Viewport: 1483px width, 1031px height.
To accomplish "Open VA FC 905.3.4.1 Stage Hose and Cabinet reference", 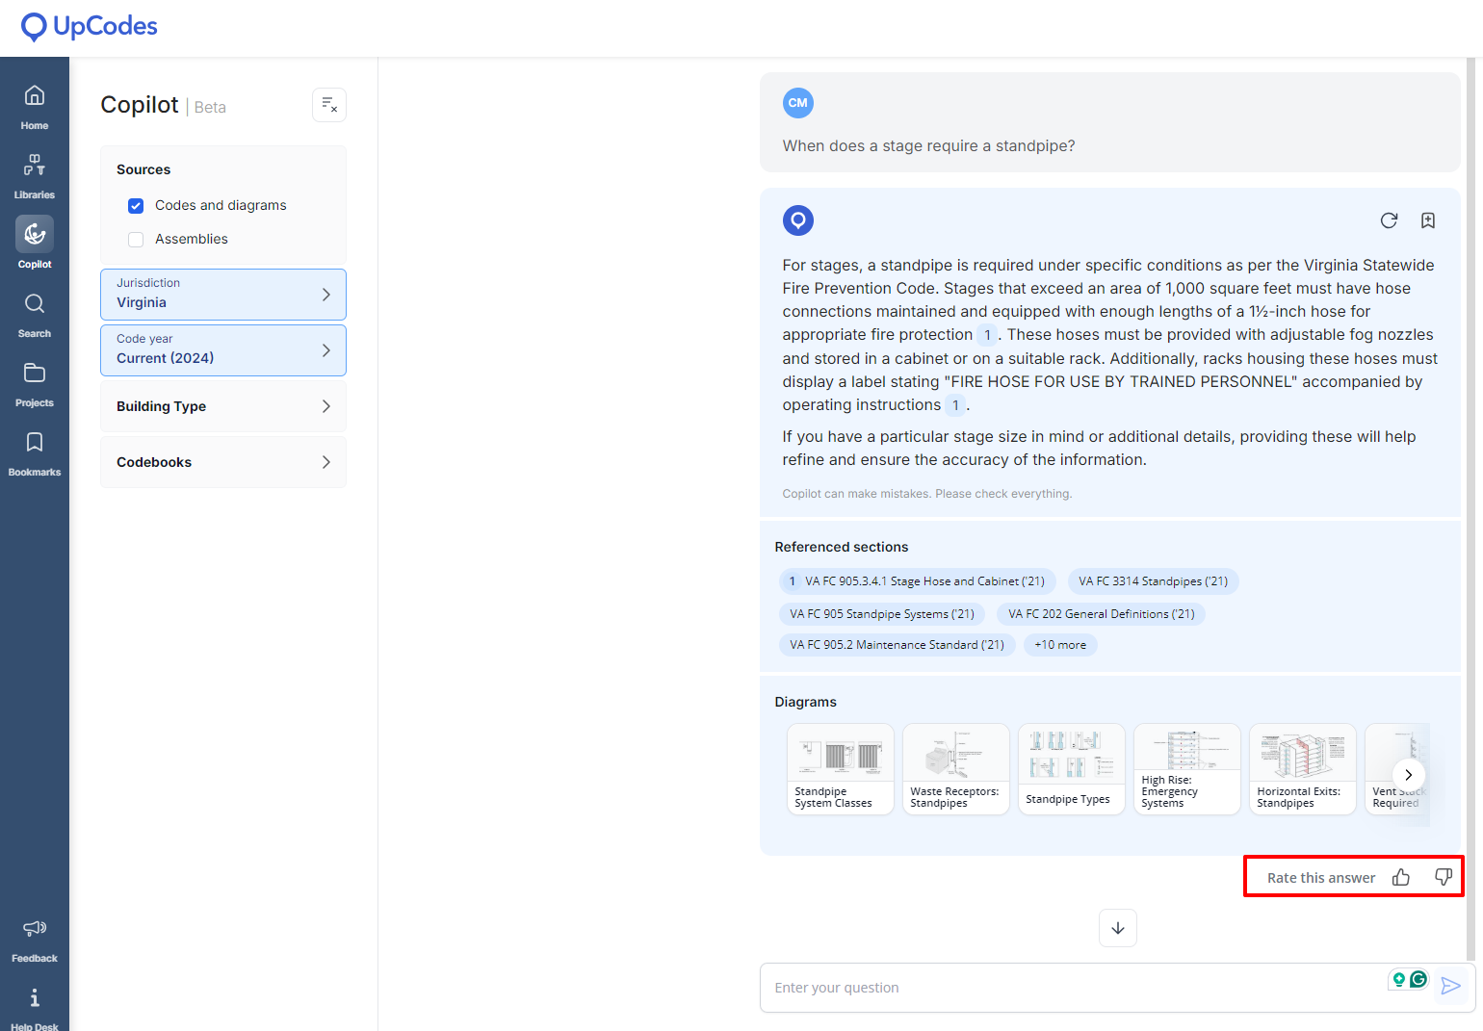I will tap(918, 581).
